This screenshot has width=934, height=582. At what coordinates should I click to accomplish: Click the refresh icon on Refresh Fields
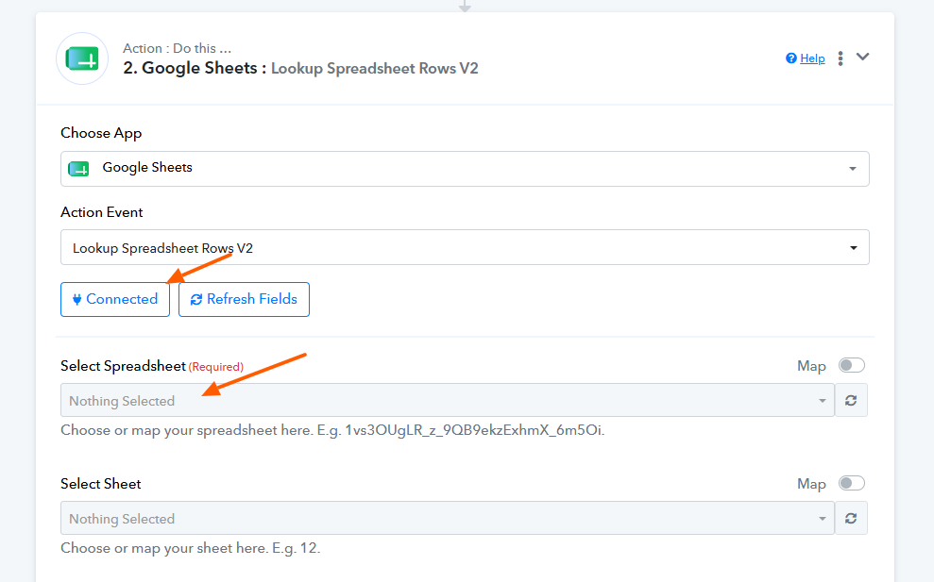tap(196, 299)
